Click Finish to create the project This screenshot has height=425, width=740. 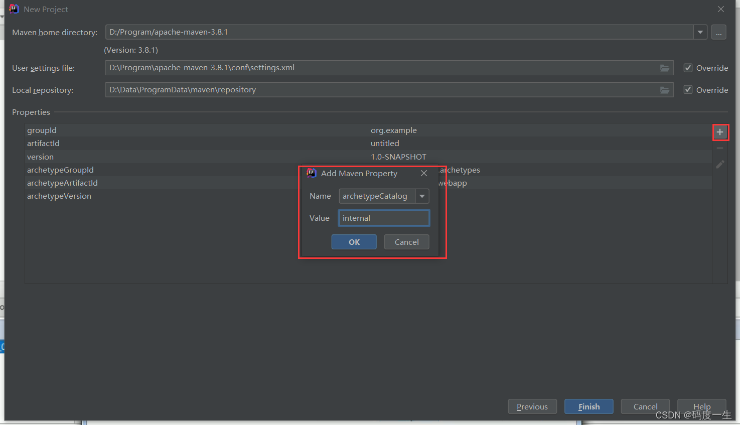589,406
